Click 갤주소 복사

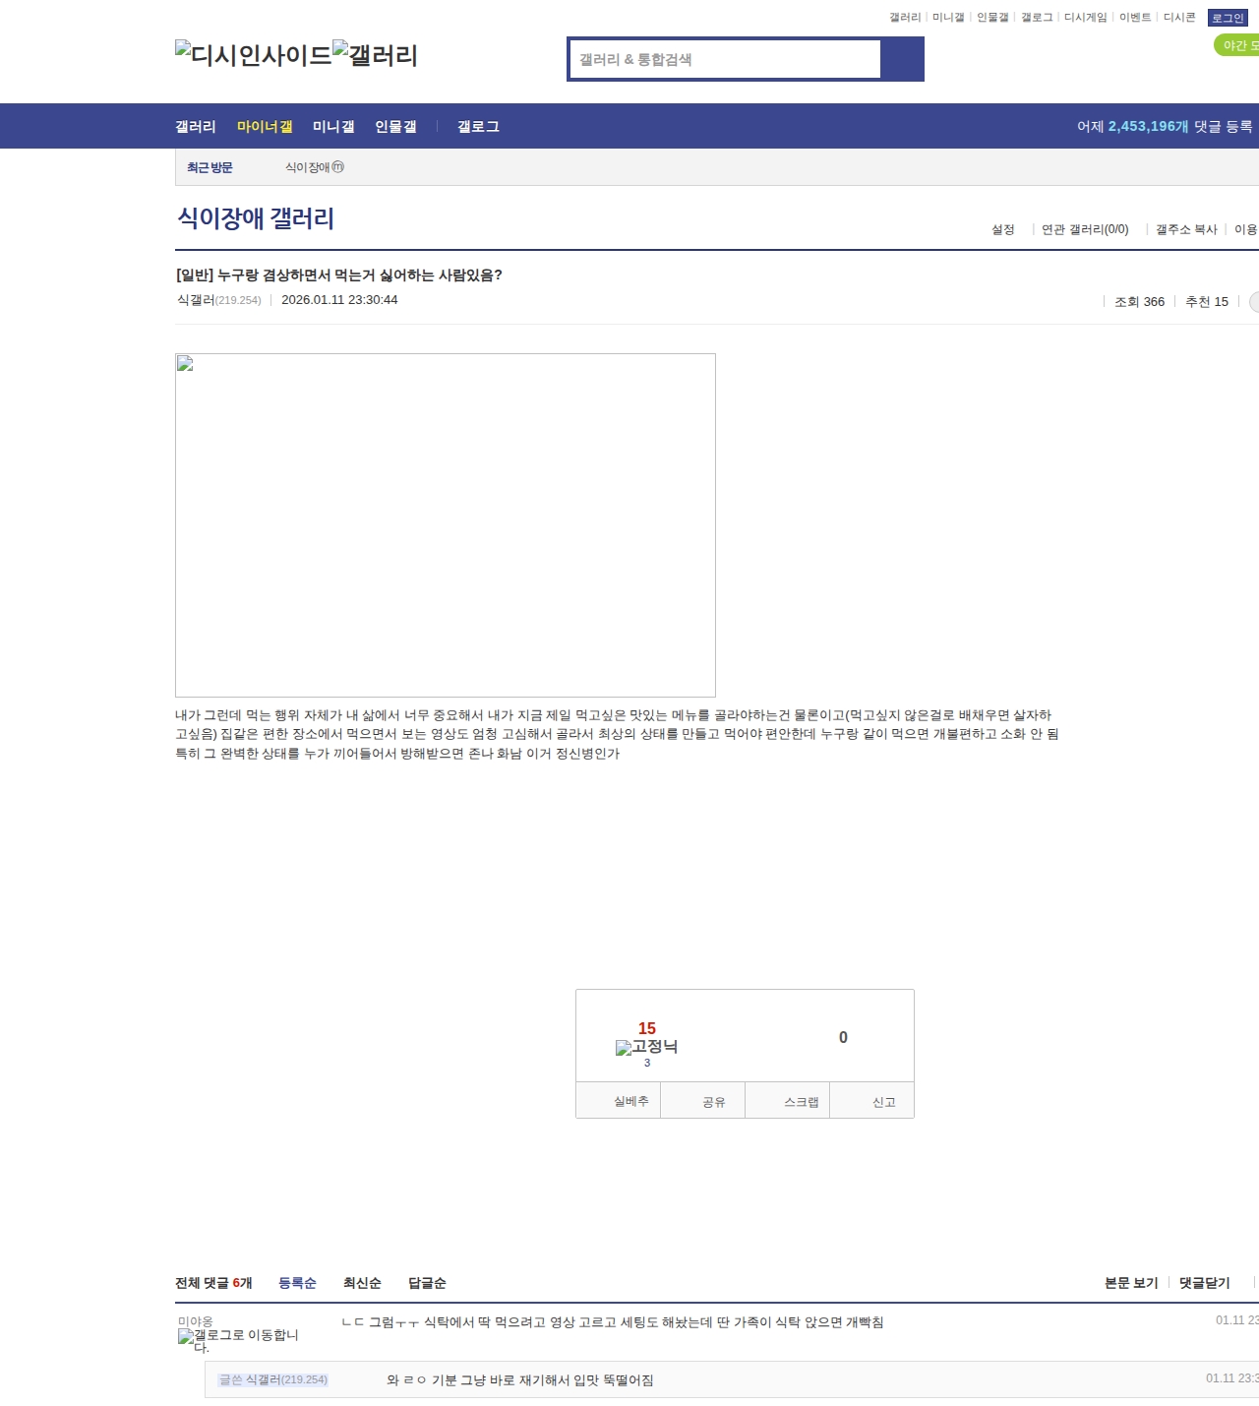[1186, 229]
